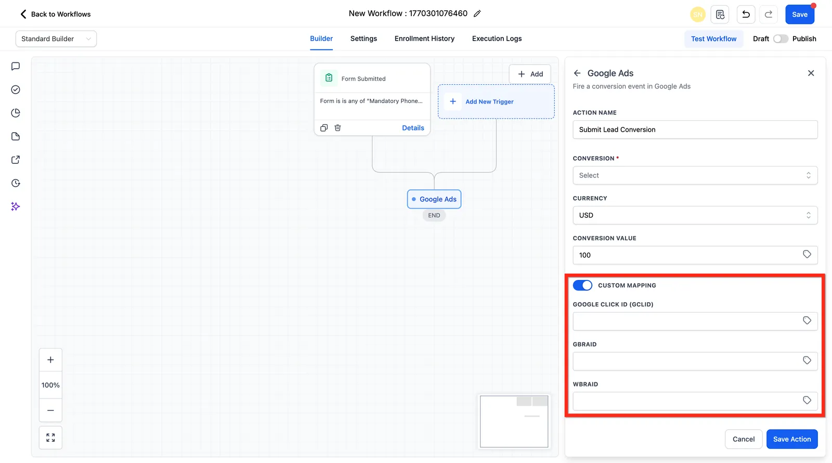This screenshot has width=832, height=463.
Task: Click the Form Submitted trigger icon
Action: pos(329,78)
